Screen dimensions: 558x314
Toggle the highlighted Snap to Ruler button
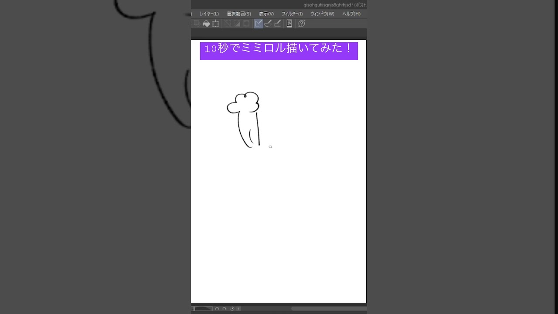pyautogui.click(x=259, y=24)
